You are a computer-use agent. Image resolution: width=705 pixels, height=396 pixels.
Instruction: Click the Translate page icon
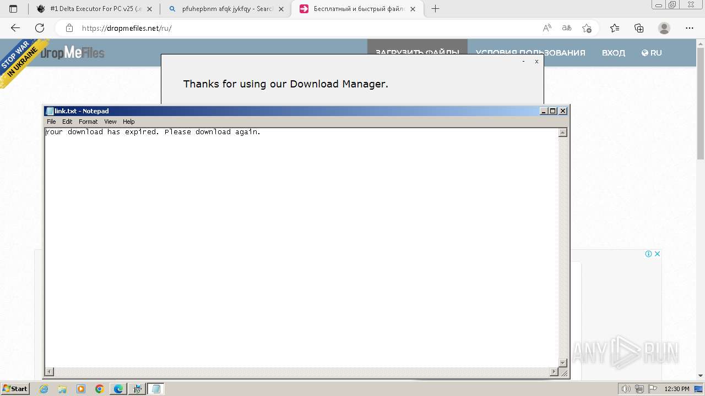coord(567,28)
